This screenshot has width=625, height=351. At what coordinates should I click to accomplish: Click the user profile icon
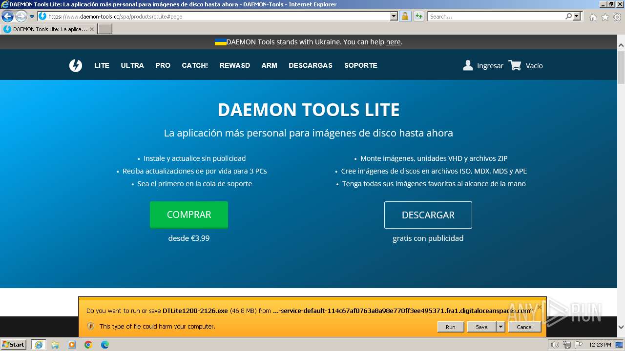[x=468, y=65]
